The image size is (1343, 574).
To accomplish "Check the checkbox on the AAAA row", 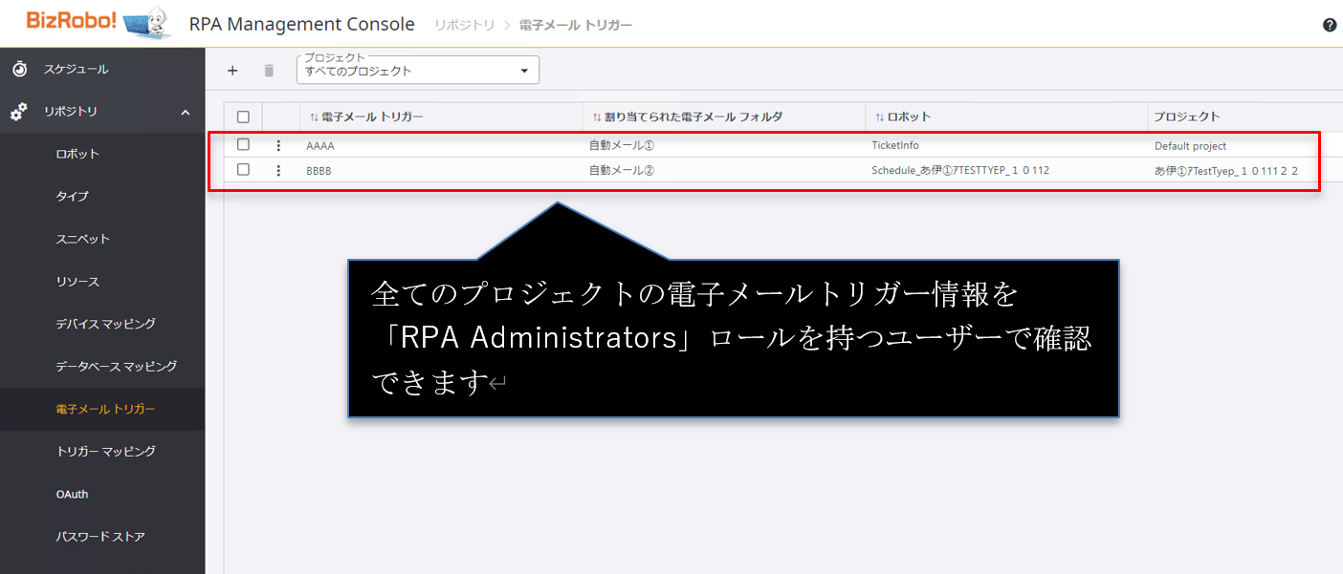I will [244, 145].
